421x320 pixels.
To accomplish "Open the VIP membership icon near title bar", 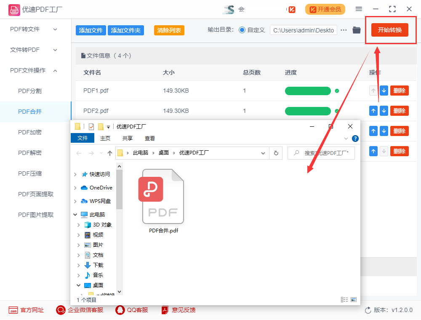I will point(292,9).
